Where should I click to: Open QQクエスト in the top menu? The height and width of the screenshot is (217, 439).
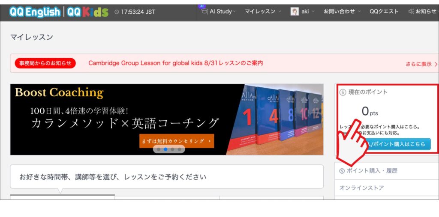click(384, 12)
